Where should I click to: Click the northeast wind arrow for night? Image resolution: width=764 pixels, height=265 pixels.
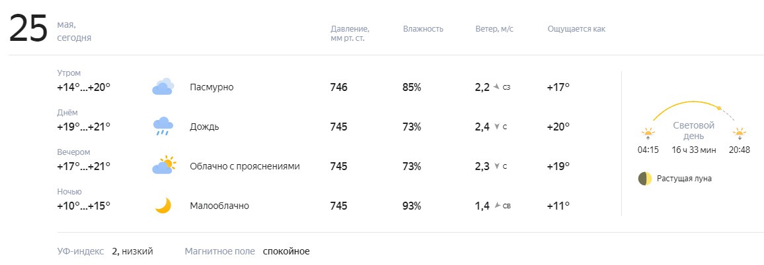[x=497, y=206]
